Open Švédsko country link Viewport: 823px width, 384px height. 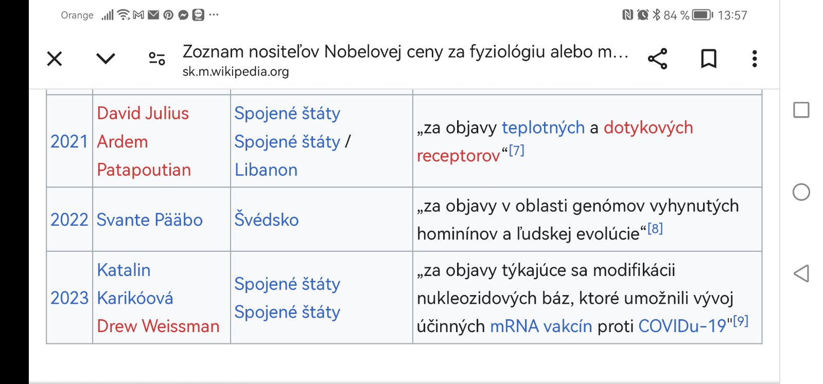(x=266, y=220)
